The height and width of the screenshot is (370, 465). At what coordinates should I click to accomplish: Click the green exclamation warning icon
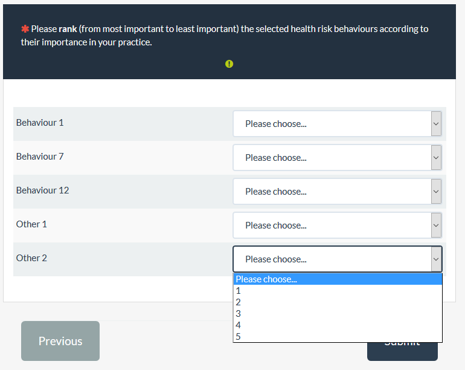(229, 63)
